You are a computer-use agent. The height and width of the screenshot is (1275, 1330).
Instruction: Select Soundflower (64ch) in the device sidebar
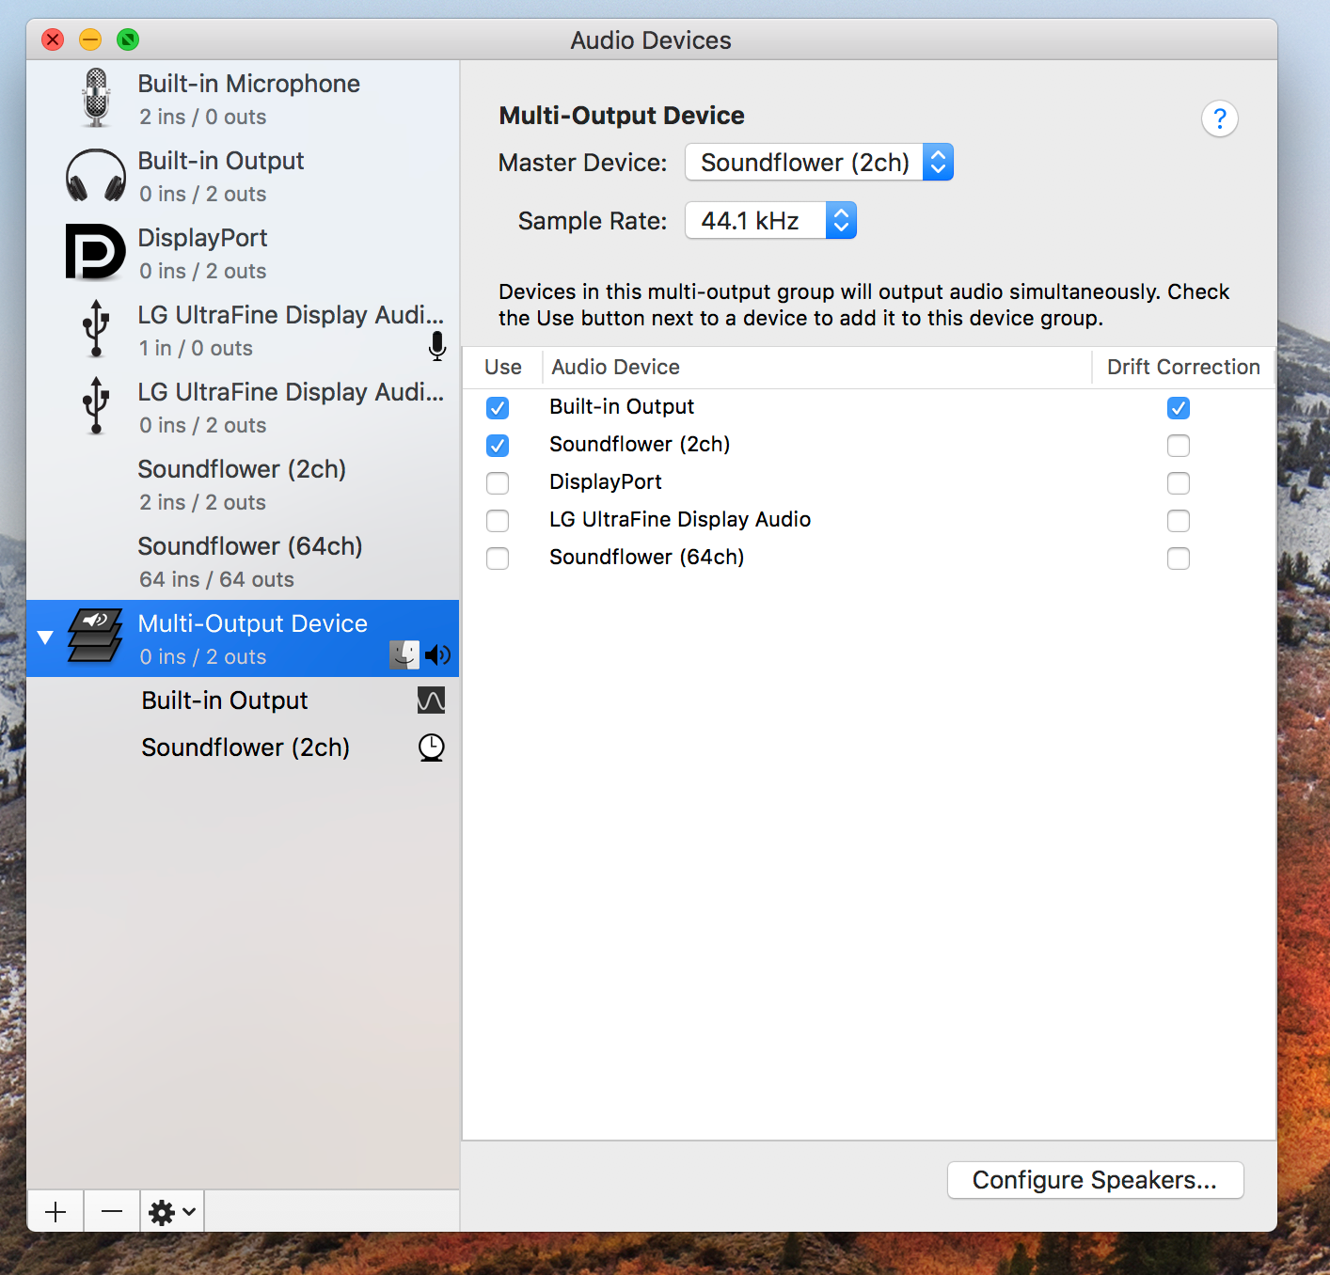point(250,546)
